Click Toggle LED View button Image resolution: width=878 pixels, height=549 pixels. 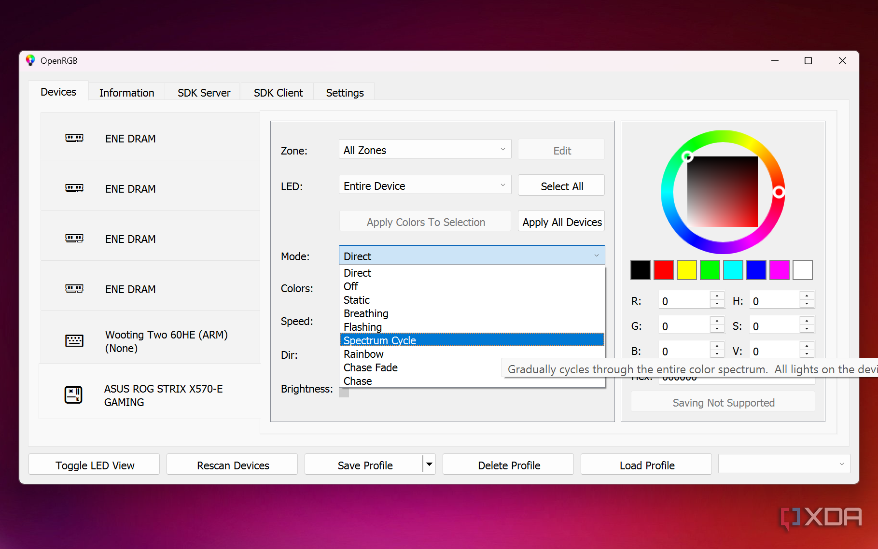95,465
